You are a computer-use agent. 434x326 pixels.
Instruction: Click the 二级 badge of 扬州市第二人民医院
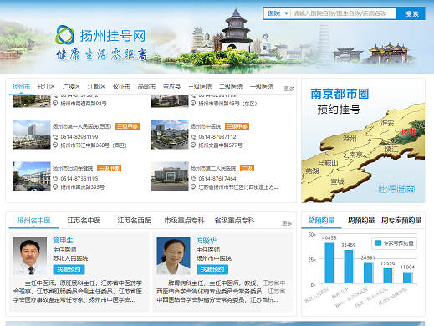[x=247, y=168]
